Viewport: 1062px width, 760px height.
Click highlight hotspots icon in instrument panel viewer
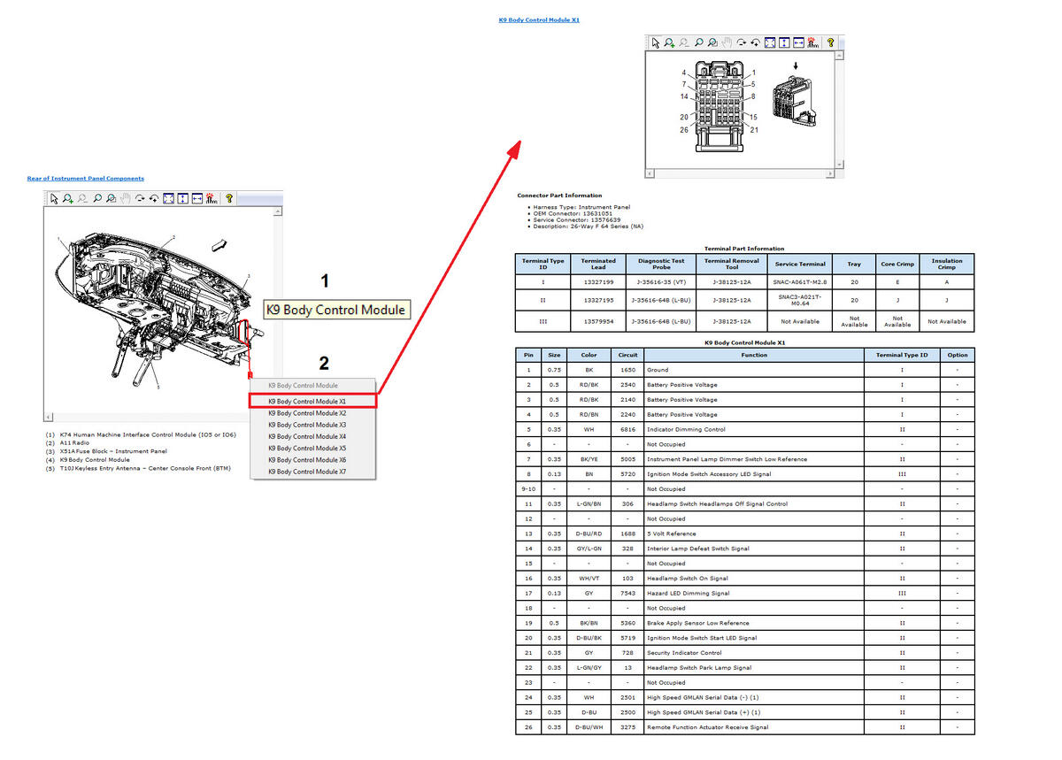pyautogui.click(x=212, y=199)
